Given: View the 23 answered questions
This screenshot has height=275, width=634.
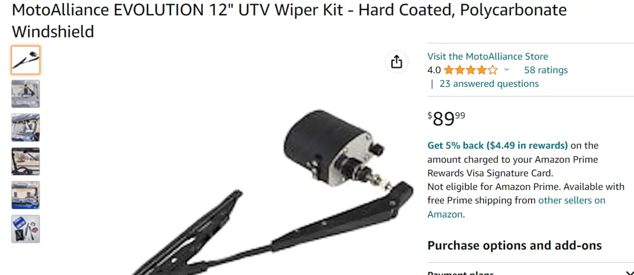Looking at the screenshot, I should (489, 84).
